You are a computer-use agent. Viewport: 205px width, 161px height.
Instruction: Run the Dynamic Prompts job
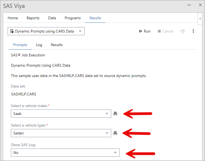(x=145, y=31)
